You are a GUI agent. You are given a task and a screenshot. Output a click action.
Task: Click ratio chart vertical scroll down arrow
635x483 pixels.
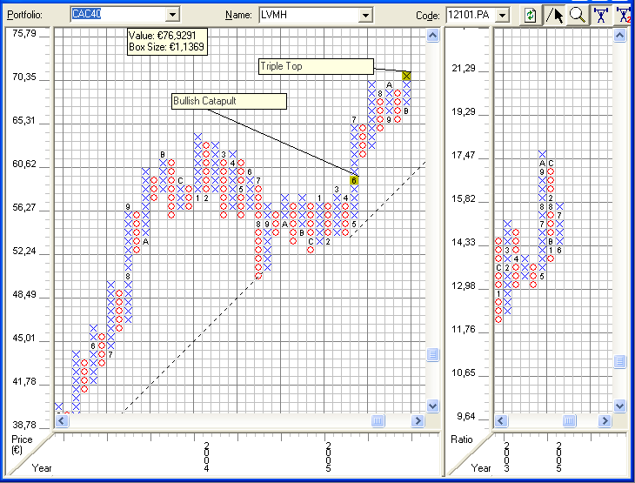619,406
